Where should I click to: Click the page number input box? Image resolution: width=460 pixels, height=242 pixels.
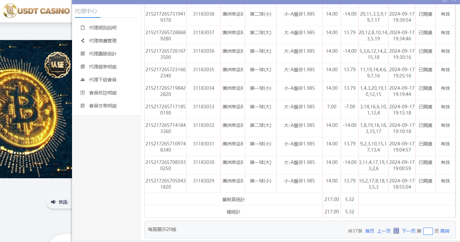pos(428,231)
